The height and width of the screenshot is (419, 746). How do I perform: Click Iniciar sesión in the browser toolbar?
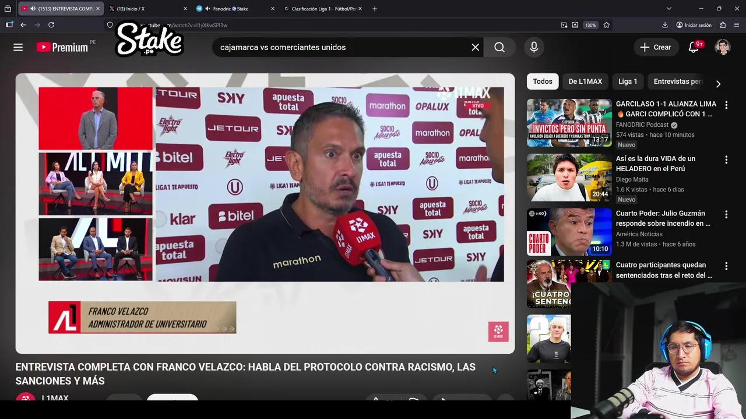[694, 25]
